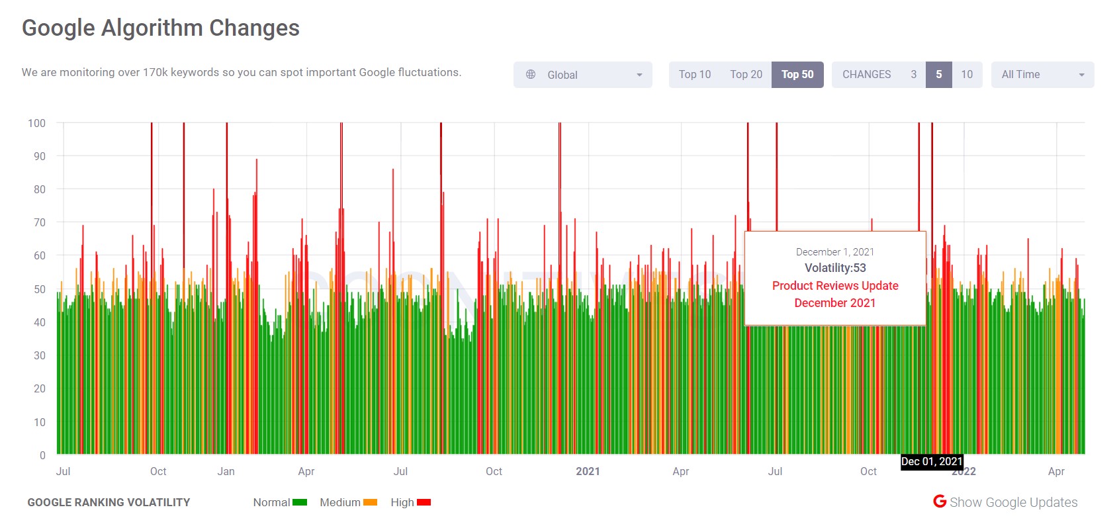The width and height of the screenshot is (1119, 532).
Task: Set CHANGES value to 5
Action: 938,75
